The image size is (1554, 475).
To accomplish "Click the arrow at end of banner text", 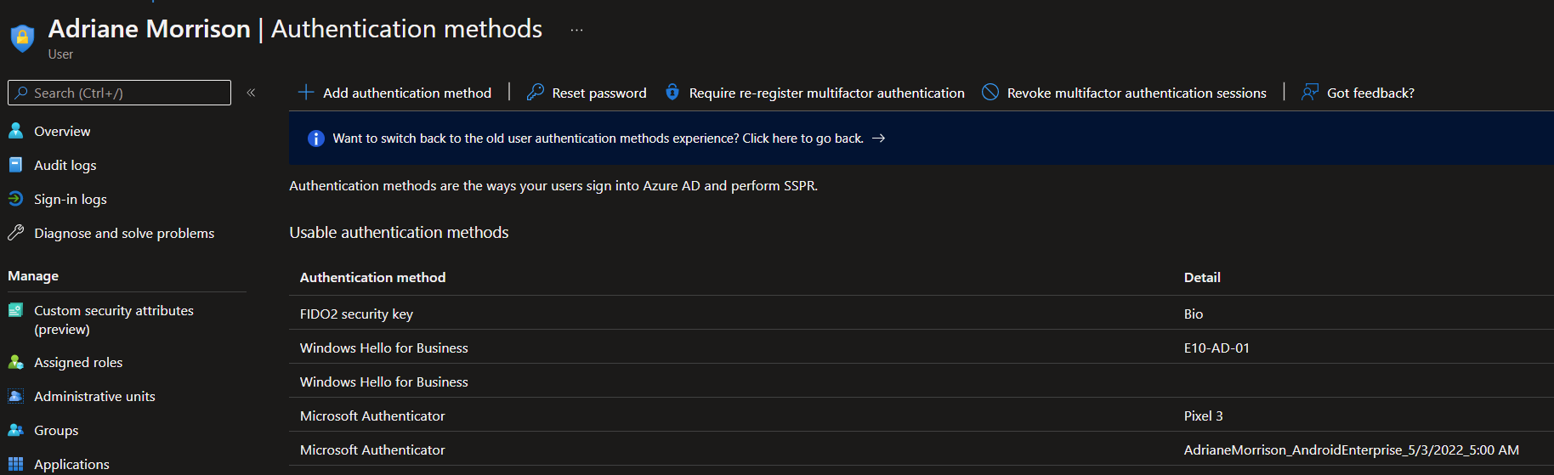I will (879, 138).
